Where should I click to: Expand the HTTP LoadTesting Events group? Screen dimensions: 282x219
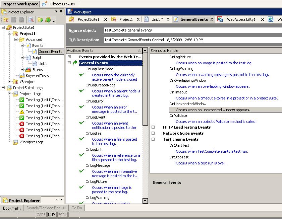(x=153, y=127)
